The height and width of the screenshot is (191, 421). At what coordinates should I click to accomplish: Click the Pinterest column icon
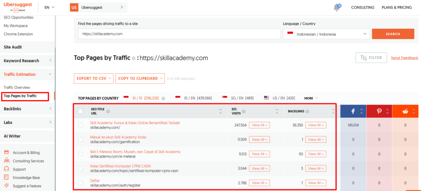[x=379, y=111]
